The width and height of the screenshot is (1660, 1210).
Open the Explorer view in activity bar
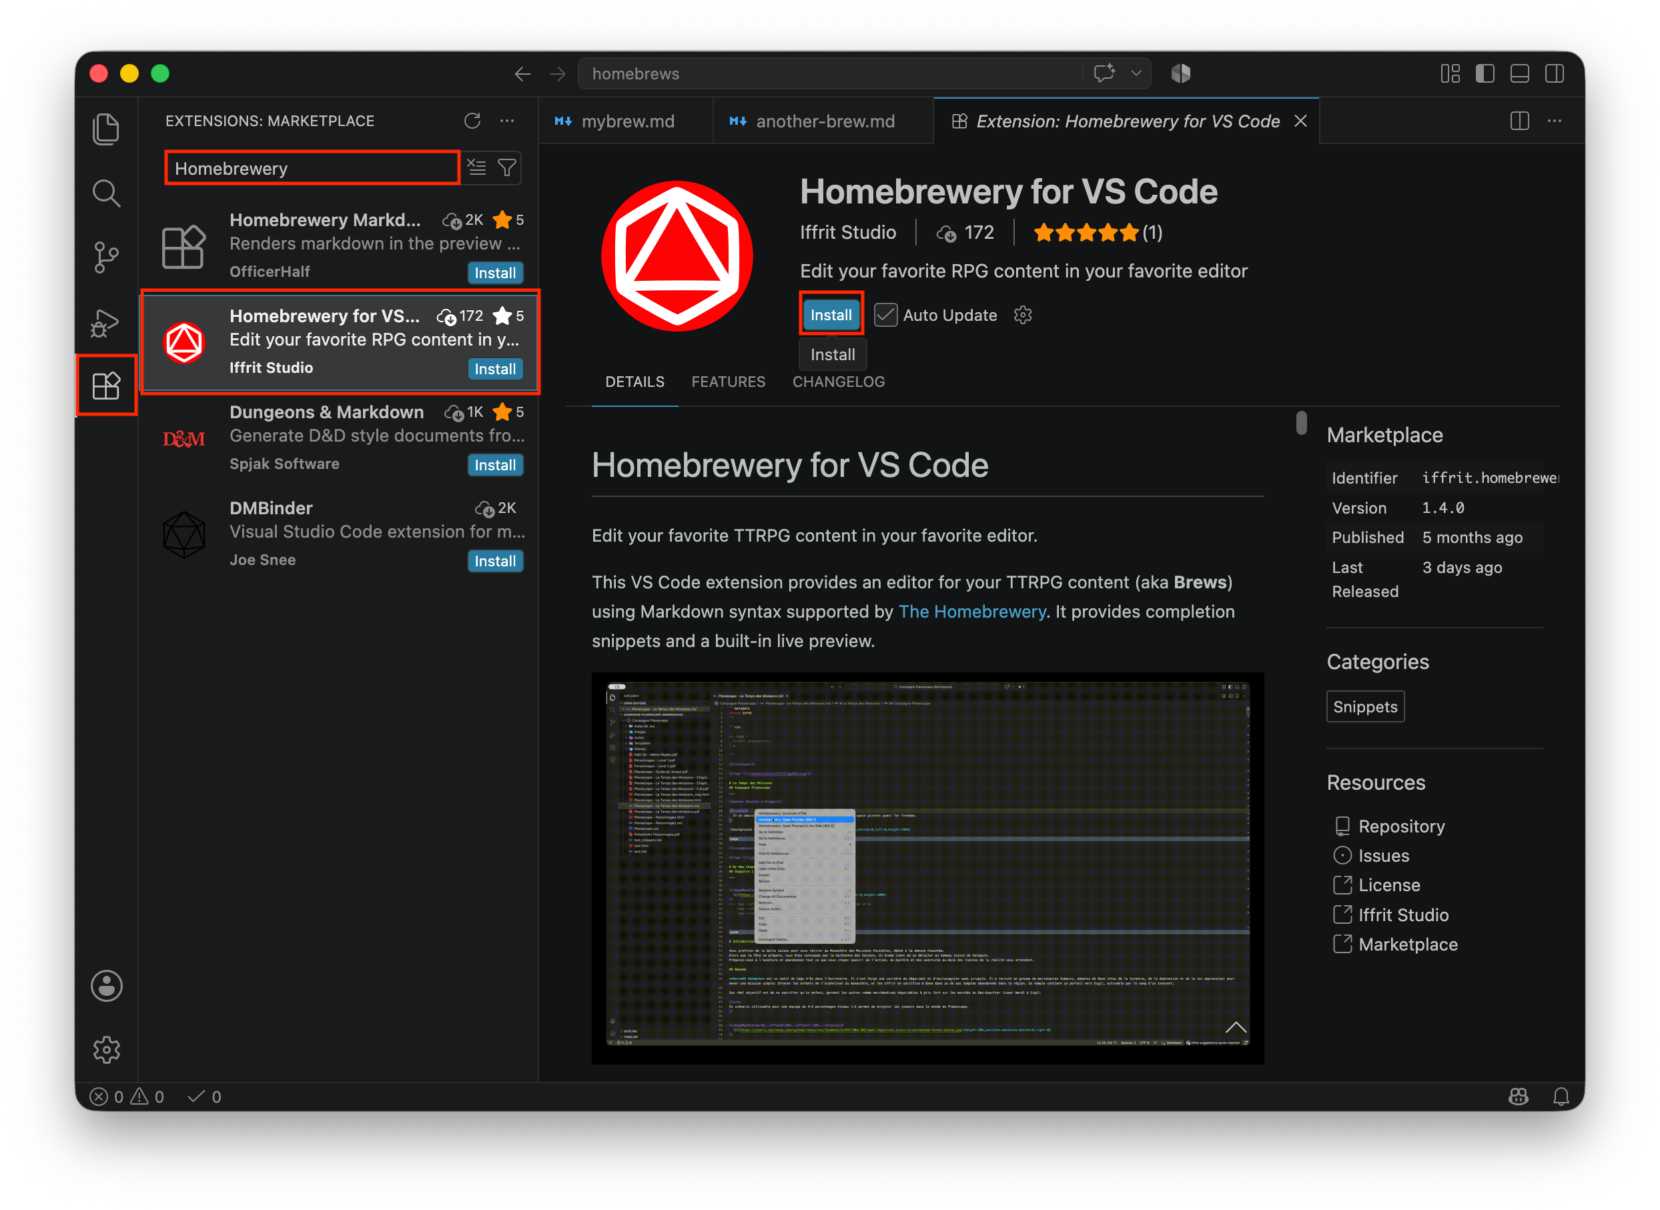pos(106,129)
